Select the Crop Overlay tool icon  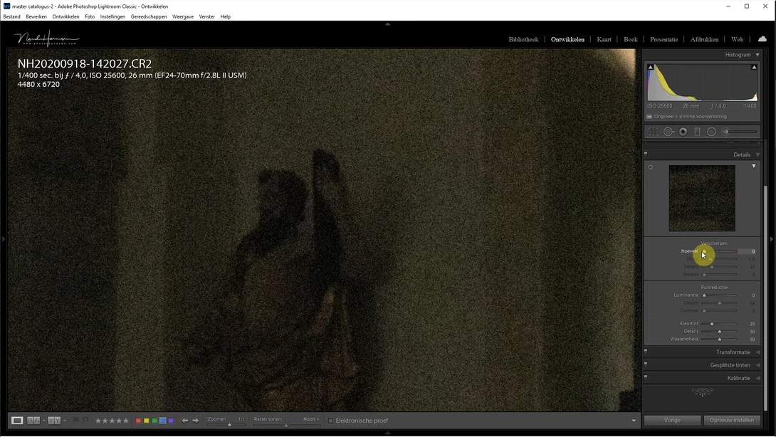(654, 132)
